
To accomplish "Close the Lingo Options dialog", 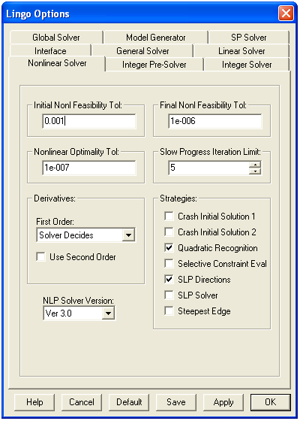I will tap(286, 14).
